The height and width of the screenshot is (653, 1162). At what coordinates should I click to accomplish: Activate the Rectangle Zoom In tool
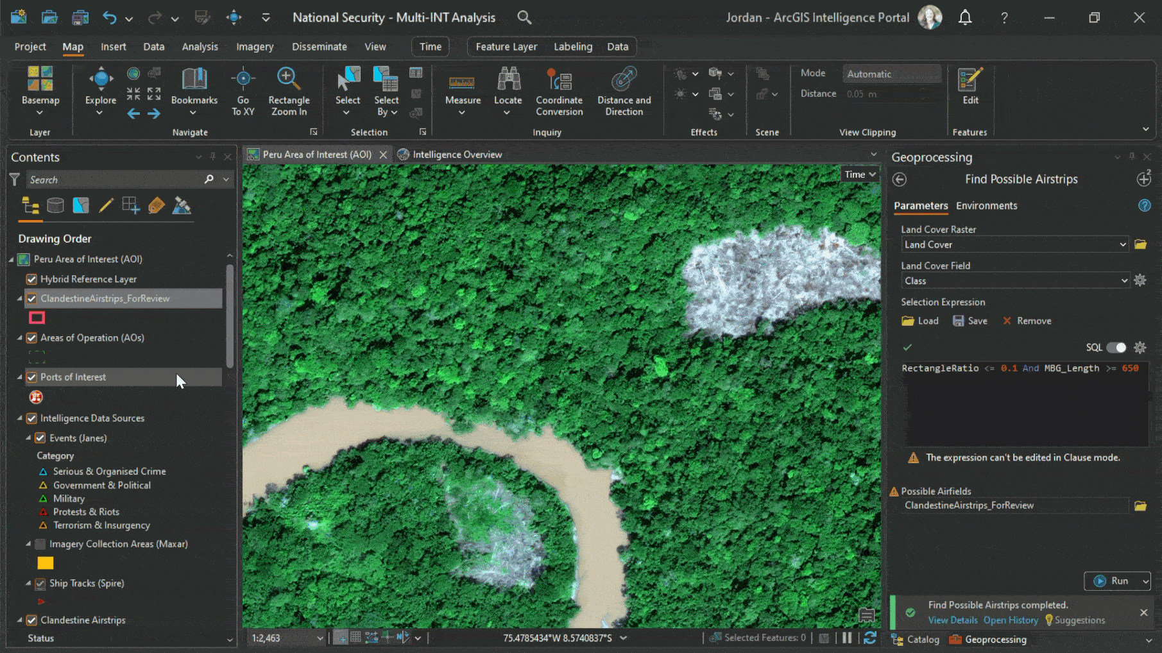288,91
